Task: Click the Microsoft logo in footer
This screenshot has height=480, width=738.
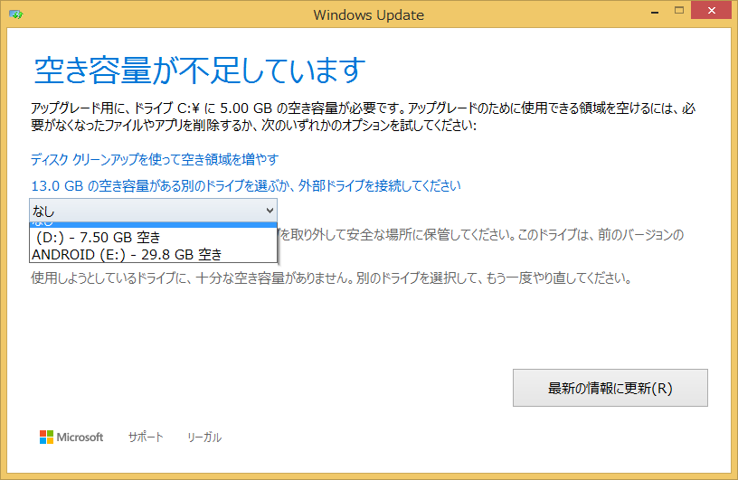Action: click(x=71, y=438)
